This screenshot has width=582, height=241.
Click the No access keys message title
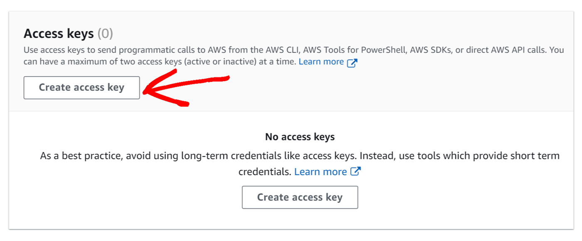tap(300, 136)
